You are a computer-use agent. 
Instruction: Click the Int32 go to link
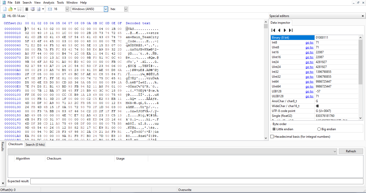click(x=309, y=72)
